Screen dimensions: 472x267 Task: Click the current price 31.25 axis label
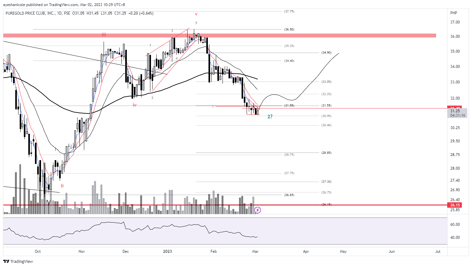point(455,111)
